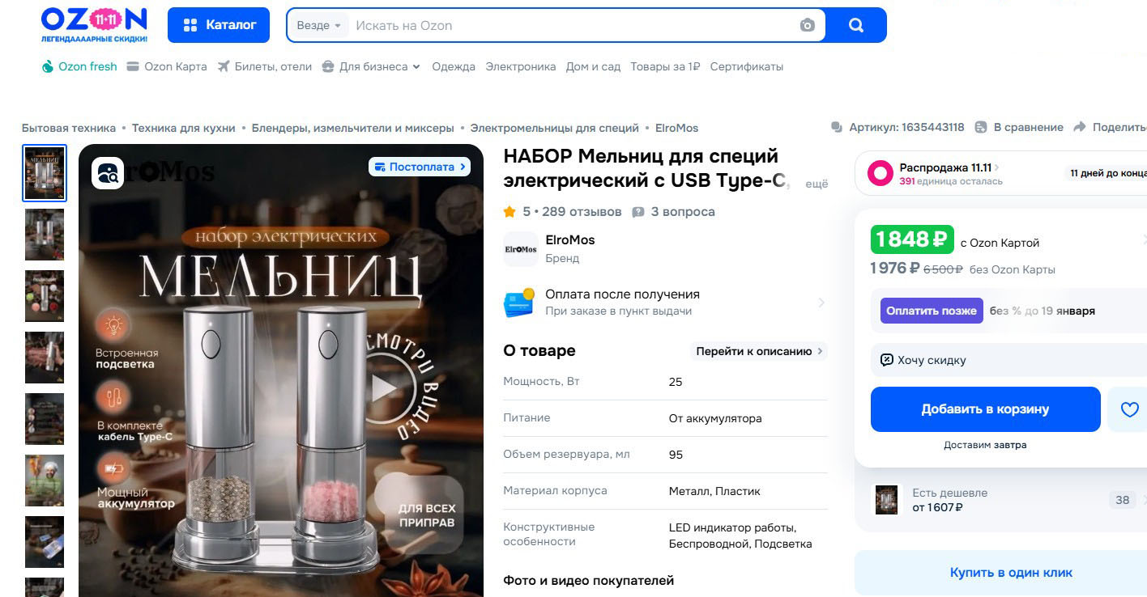
Task: Click the camera image search icon
Action: click(807, 25)
